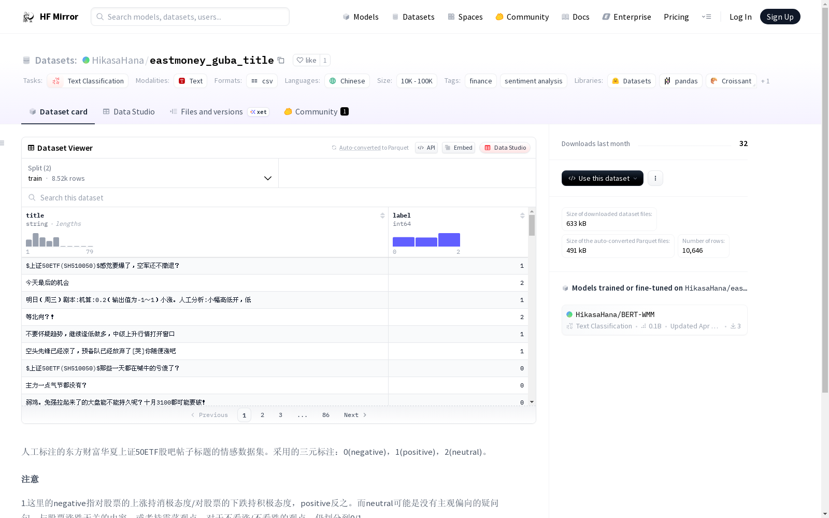Go to page 3 of the viewer

point(281,415)
